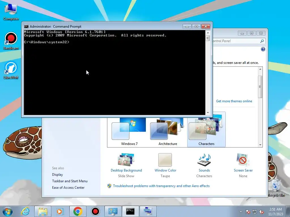The height and width of the screenshot is (217, 290).
Task: Switch to Bandicam in the taskbar
Action: (x=95, y=211)
